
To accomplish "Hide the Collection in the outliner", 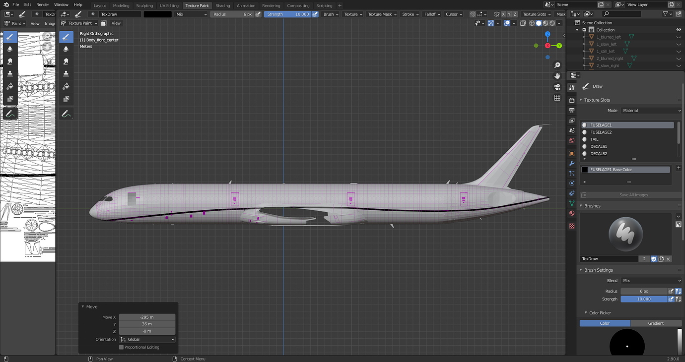I will [679, 30].
